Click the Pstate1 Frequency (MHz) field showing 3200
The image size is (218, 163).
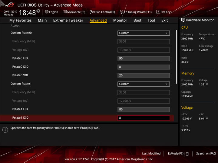point(144,92)
